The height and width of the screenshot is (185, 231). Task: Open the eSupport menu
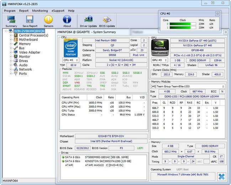click(x=58, y=11)
